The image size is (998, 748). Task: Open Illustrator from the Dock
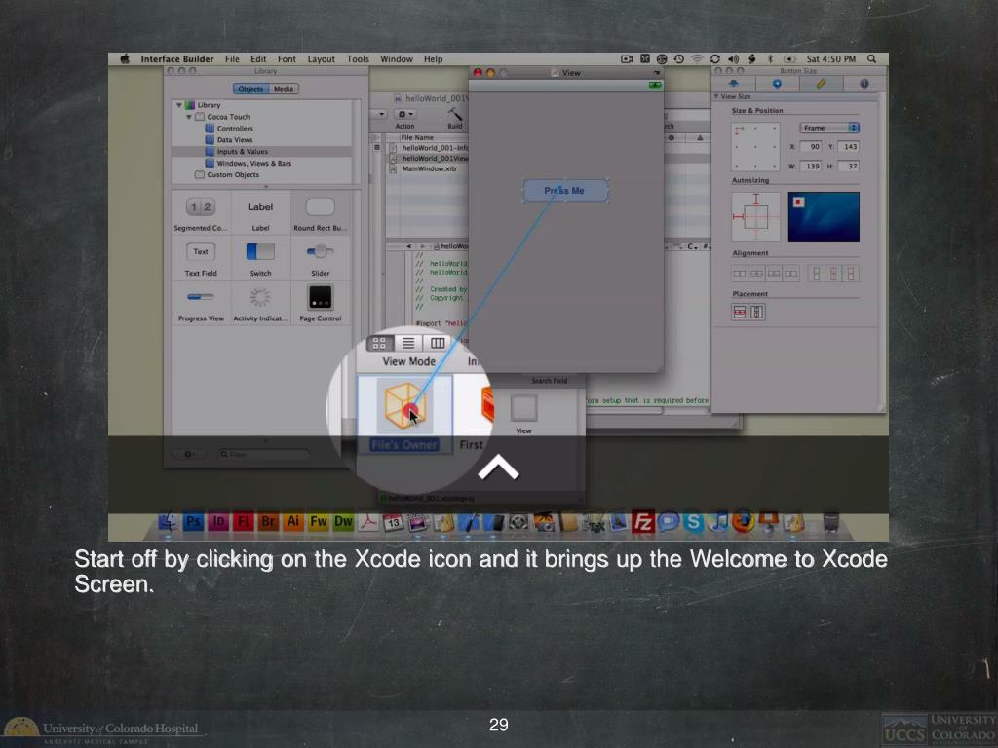pyautogui.click(x=292, y=522)
